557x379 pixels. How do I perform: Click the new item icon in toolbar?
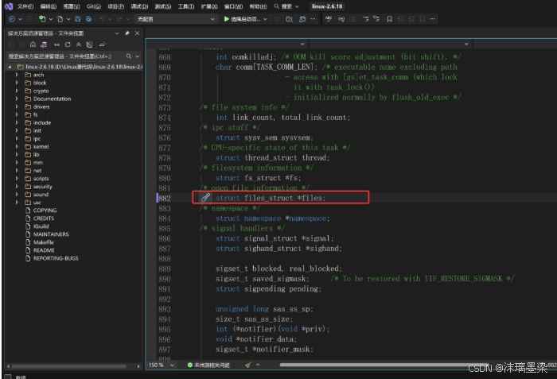click(43, 19)
